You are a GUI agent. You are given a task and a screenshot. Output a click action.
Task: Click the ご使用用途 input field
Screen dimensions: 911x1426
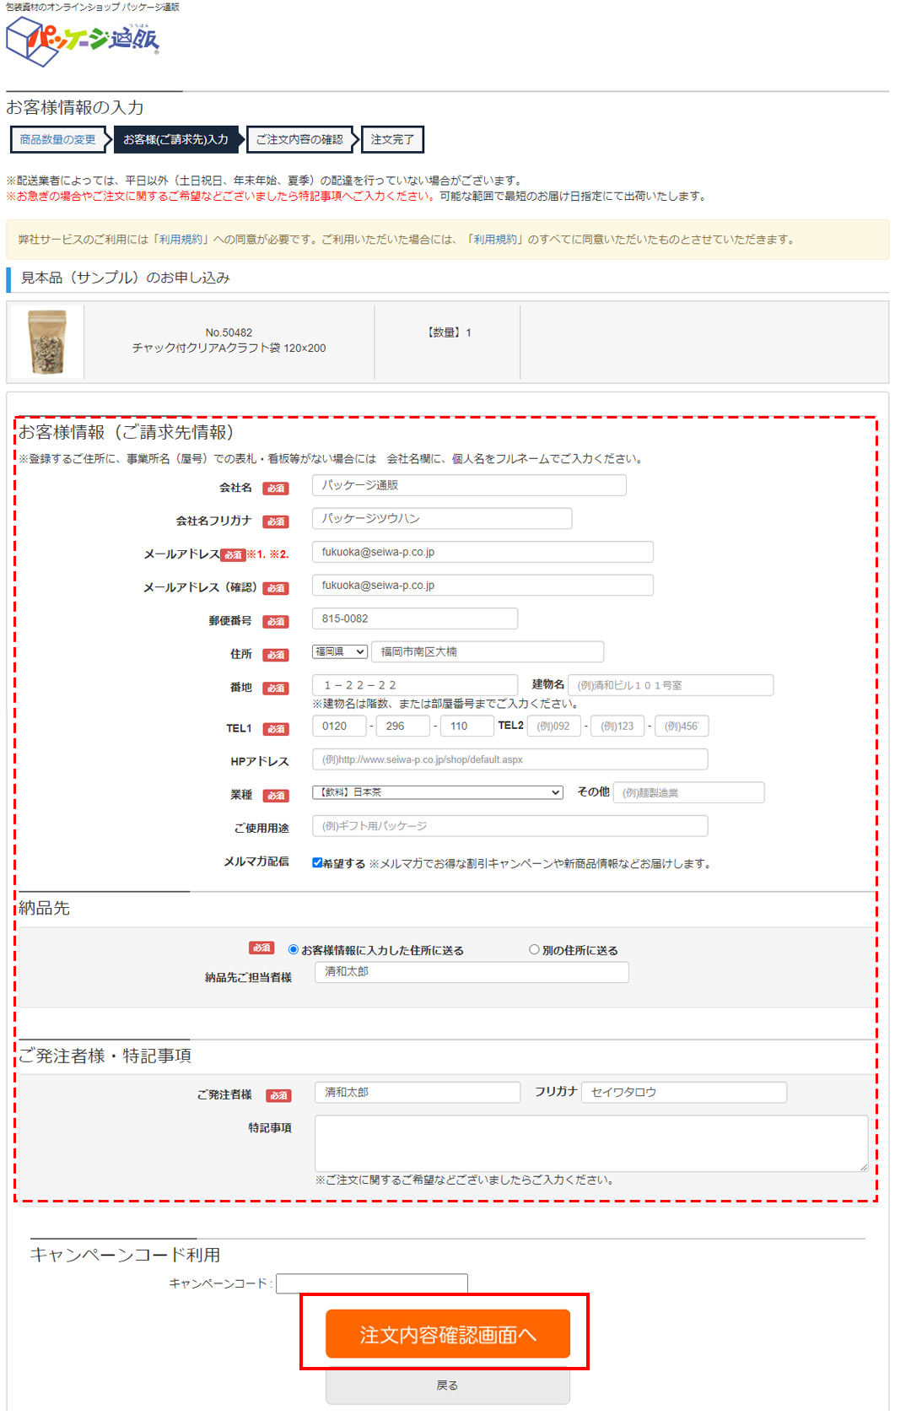[509, 826]
